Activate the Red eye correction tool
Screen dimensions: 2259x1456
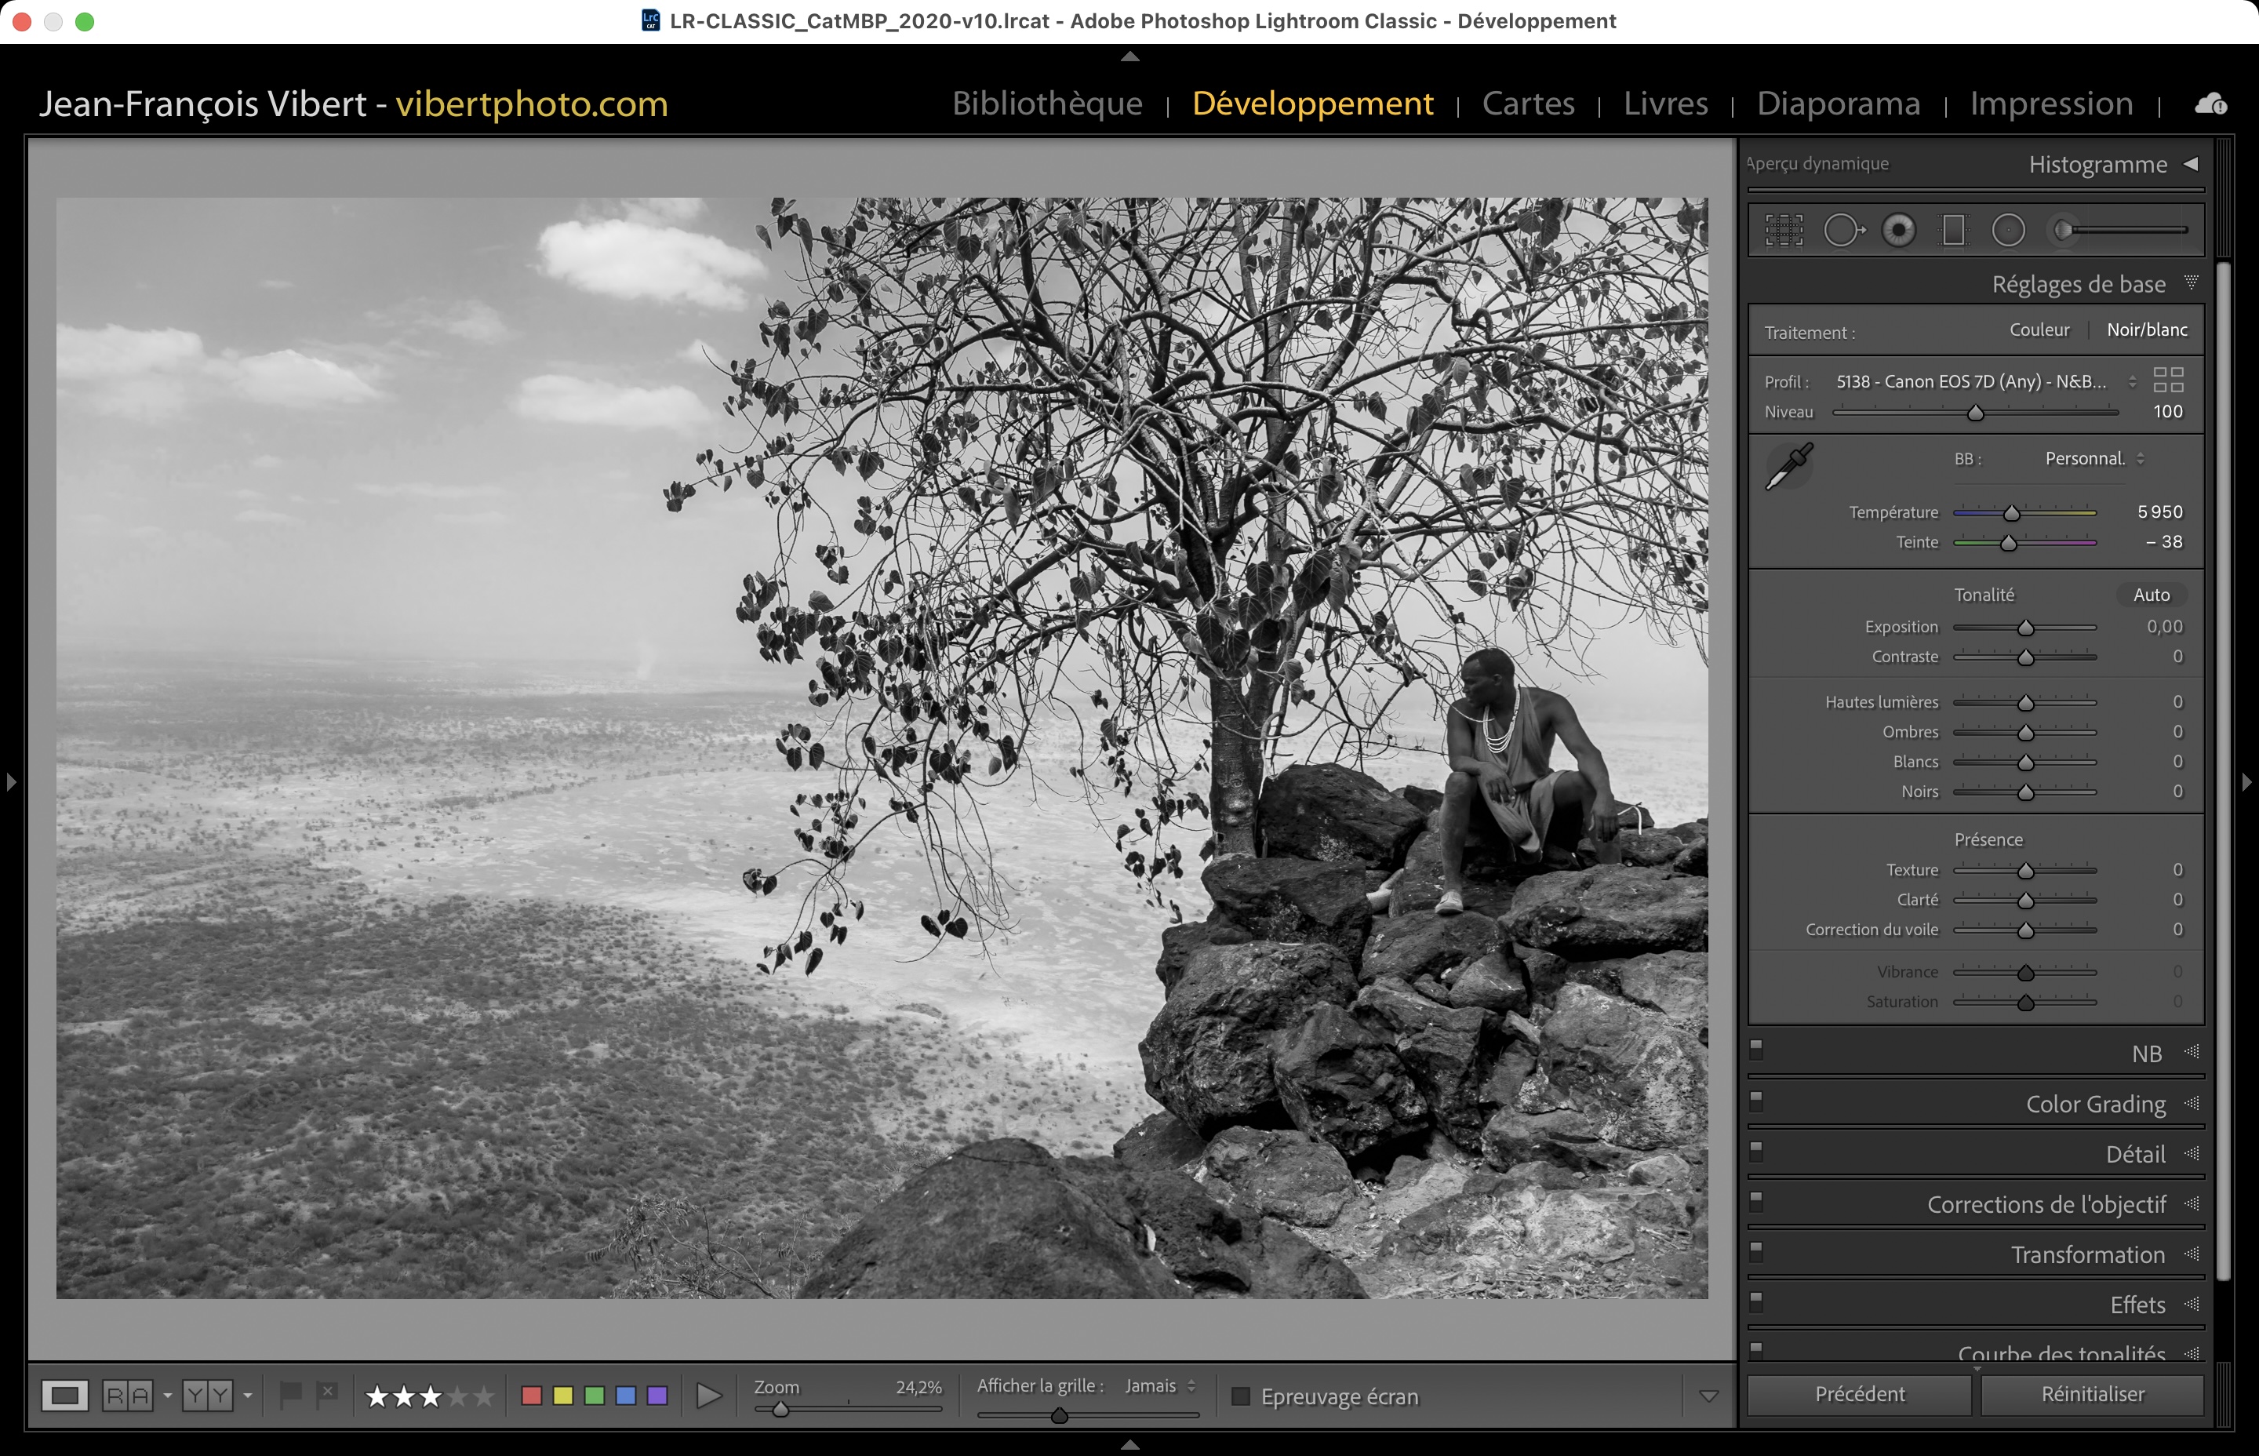coord(1898,230)
